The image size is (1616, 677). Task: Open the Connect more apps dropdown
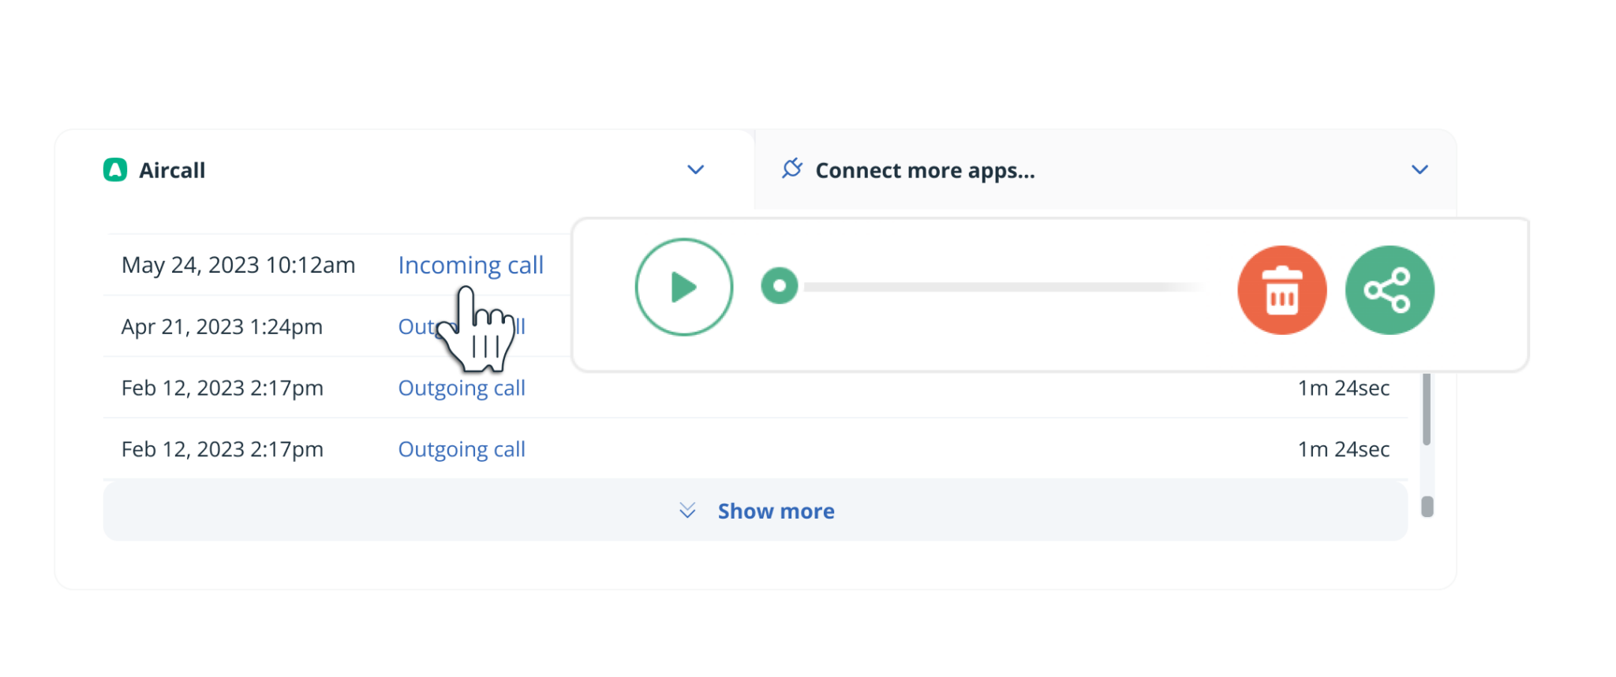pos(1420,168)
